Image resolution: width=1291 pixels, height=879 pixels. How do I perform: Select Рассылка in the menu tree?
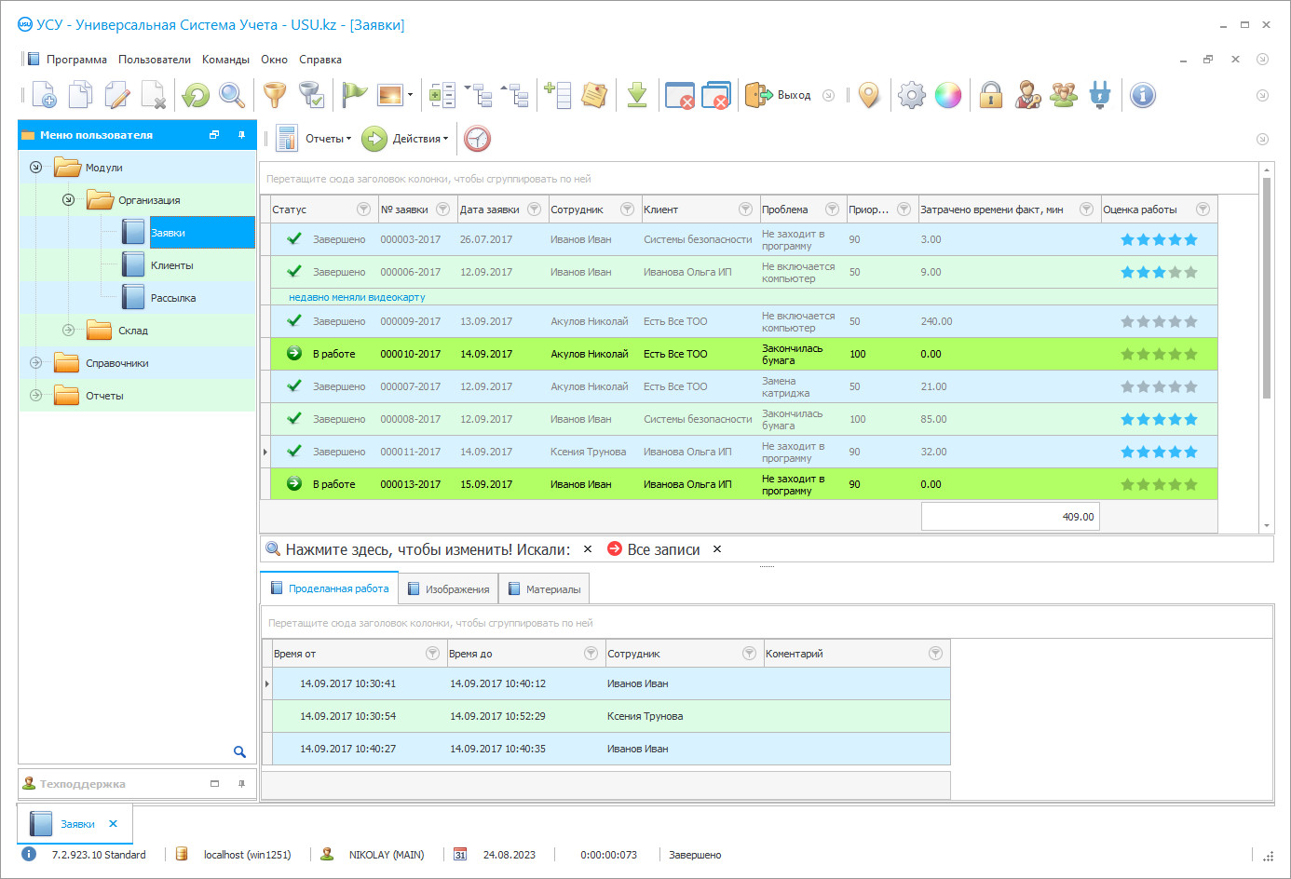173,298
